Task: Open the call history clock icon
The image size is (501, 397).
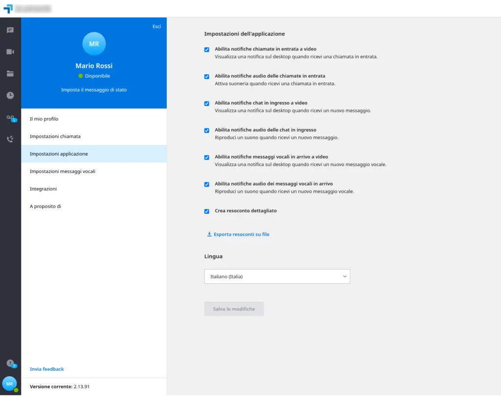Action: (10, 95)
